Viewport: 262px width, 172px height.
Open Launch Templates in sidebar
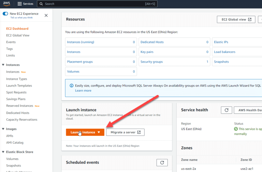coord(19,85)
